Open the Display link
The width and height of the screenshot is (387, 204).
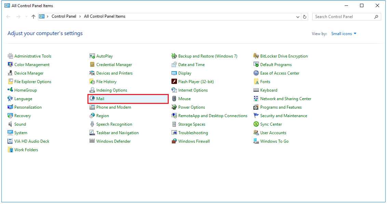tap(184, 73)
